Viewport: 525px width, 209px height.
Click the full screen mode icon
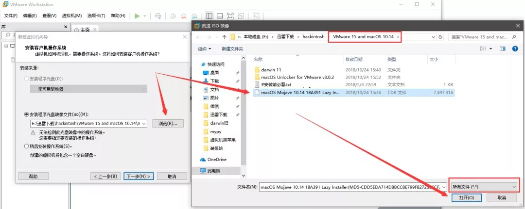[x=230, y=16]
